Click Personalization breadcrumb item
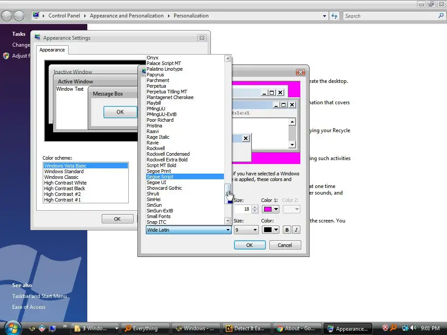The image size is (447, 335). click(191, 16)
